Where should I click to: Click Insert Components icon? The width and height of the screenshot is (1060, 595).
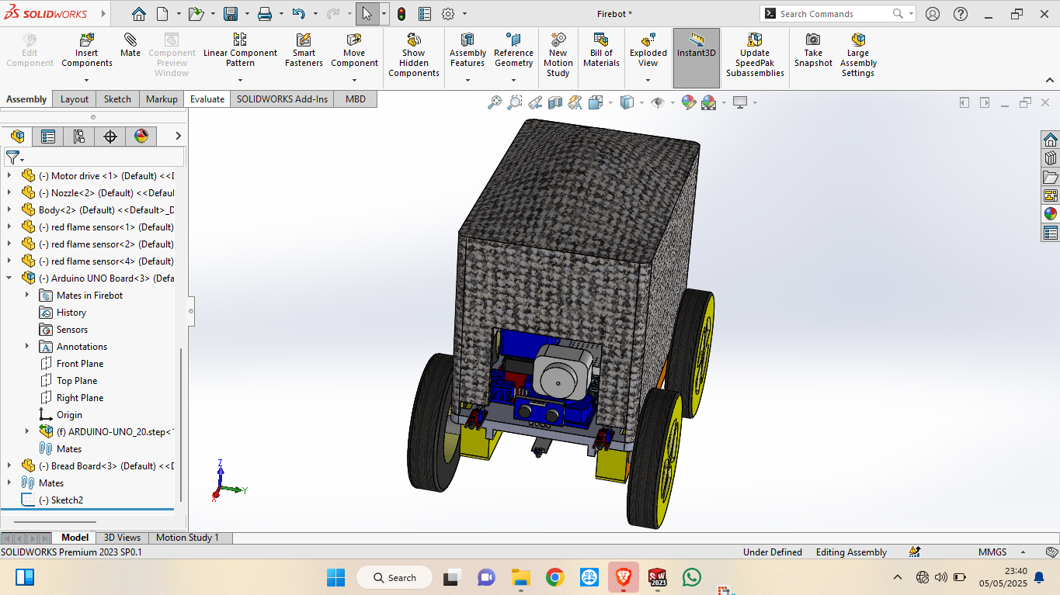click(87, 40)
